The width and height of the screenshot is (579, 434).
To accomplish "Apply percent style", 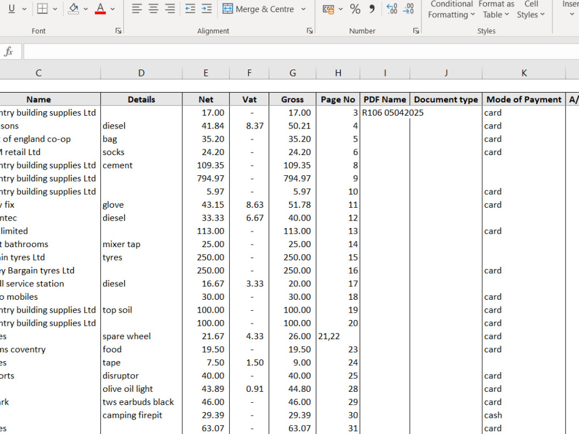I will pyautogui.click(x=356, y=9).
